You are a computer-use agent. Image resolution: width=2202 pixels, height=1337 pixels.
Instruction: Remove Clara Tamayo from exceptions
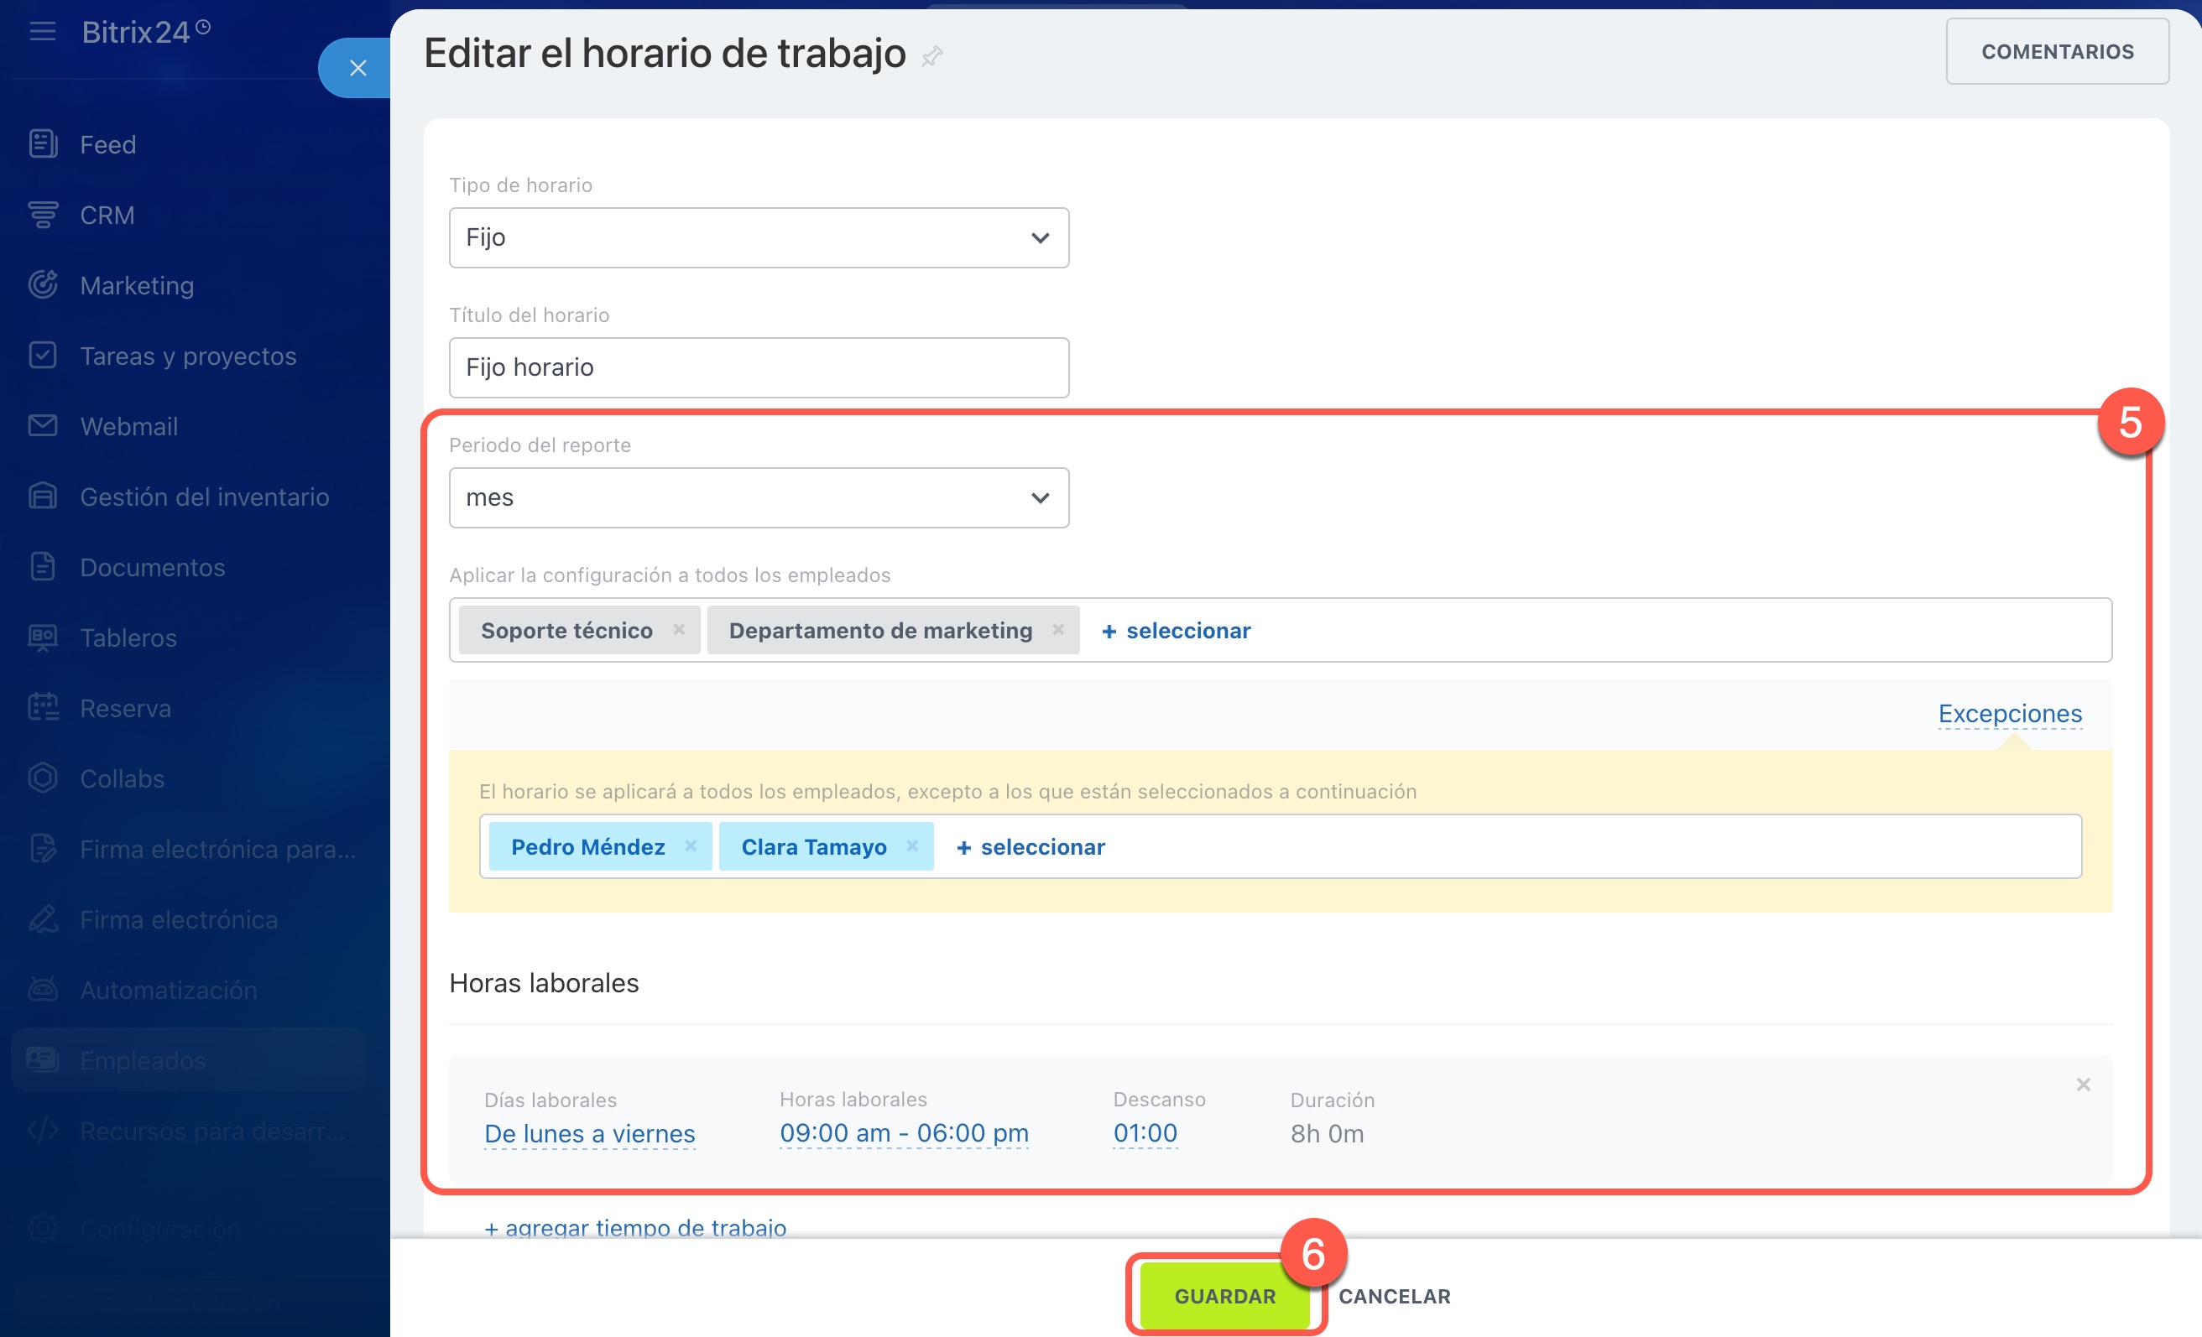pos(911,845)
